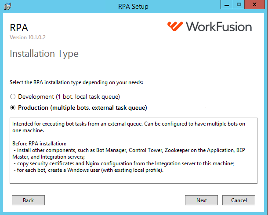The image size is (268, 215).
Task: Minimize the RPA Setup window
Action: click(x=227, y=5)
